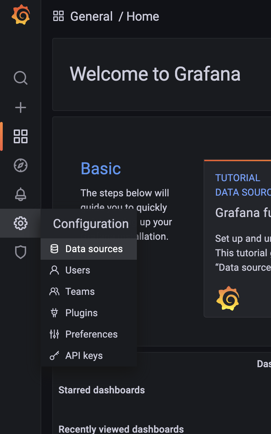The width and height of the screenshot is (271, 434).
Task: Click the General breadcrumb link
Action: coord(91,16)
